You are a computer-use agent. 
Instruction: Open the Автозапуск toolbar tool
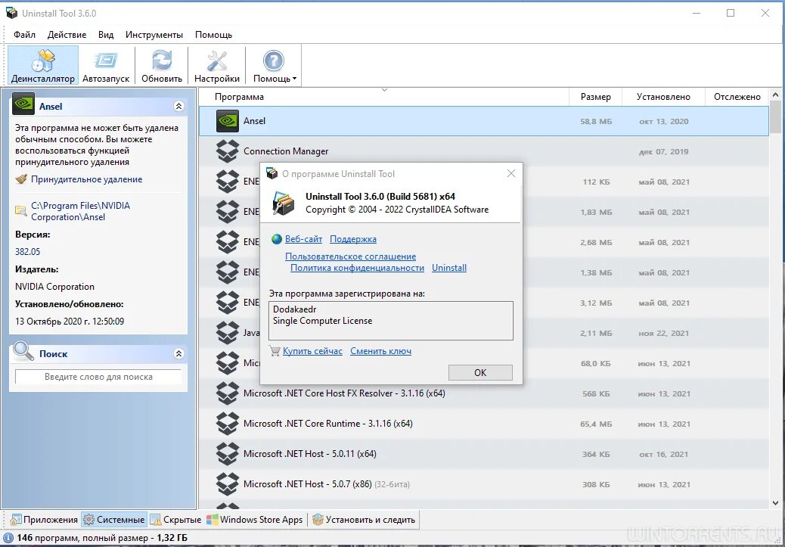(106, 65)
